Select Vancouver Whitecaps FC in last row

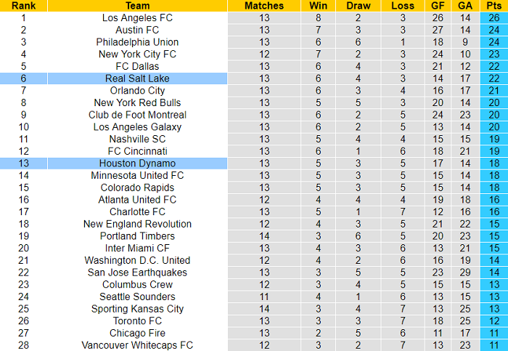coord(137,345)
